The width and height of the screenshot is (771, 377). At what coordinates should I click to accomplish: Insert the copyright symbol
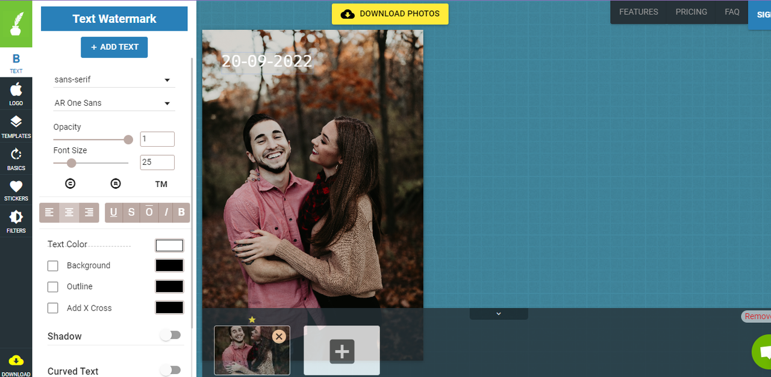point(70,184)
